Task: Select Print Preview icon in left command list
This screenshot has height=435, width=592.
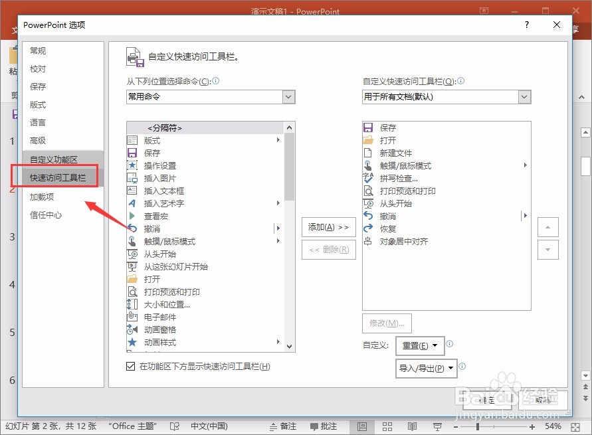Action: [132, 292]
